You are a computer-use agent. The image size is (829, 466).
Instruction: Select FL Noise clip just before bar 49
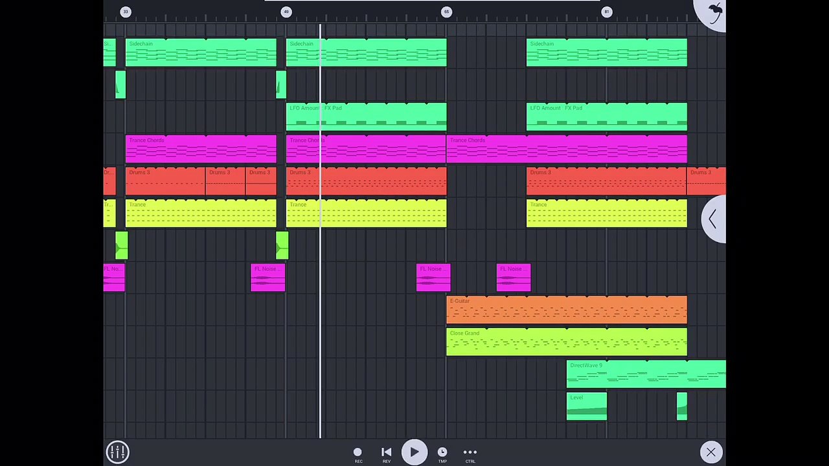pyautogui.click(x=267, y=278)
